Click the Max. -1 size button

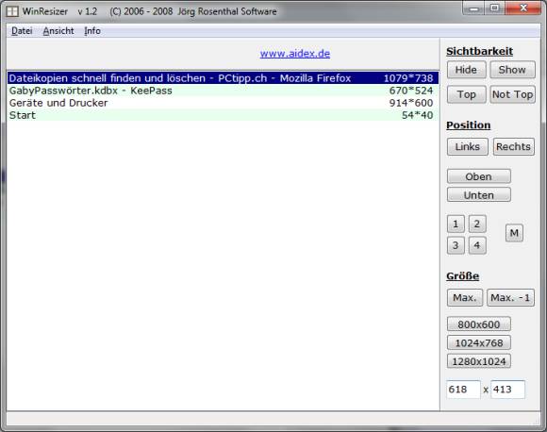[x=510, y=298]
